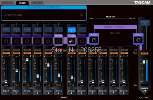Select the Analog 1 channel assign button
This screenshot has width=153, height=100.
tap(27, 30)
